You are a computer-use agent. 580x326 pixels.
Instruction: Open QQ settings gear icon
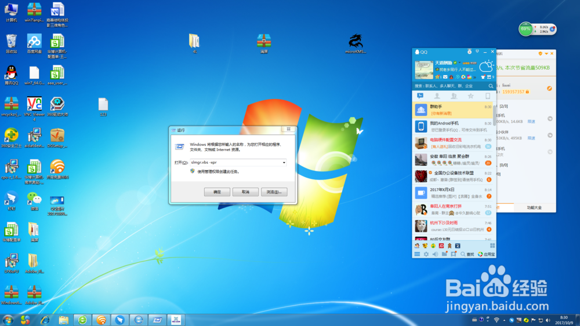pyautogui.click(x=426, y=254)
